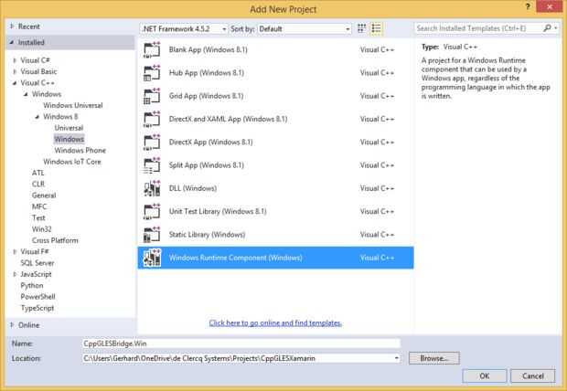
Task: Click the search magnifier icon
Action: [548, 28]
